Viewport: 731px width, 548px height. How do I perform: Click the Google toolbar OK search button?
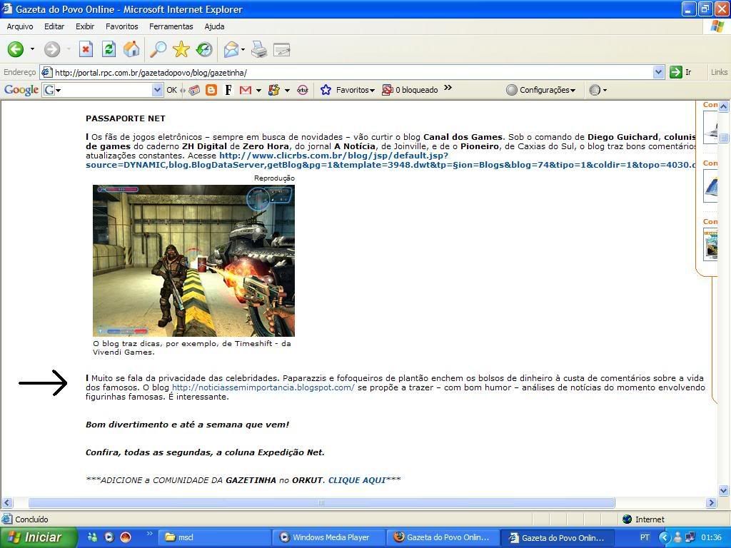171,90
